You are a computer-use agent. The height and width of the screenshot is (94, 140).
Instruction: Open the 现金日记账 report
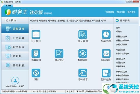pyautogui.click(x=121, y=50)
